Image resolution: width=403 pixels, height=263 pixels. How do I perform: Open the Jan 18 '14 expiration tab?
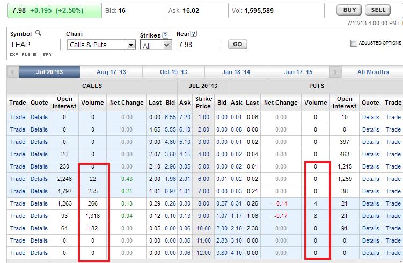236,72
